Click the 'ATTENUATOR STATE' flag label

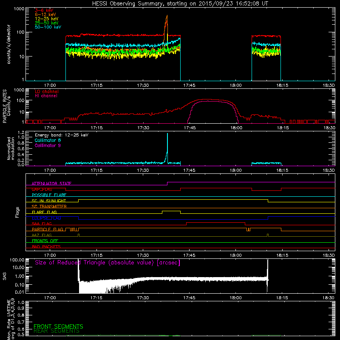tap(51, 184)
